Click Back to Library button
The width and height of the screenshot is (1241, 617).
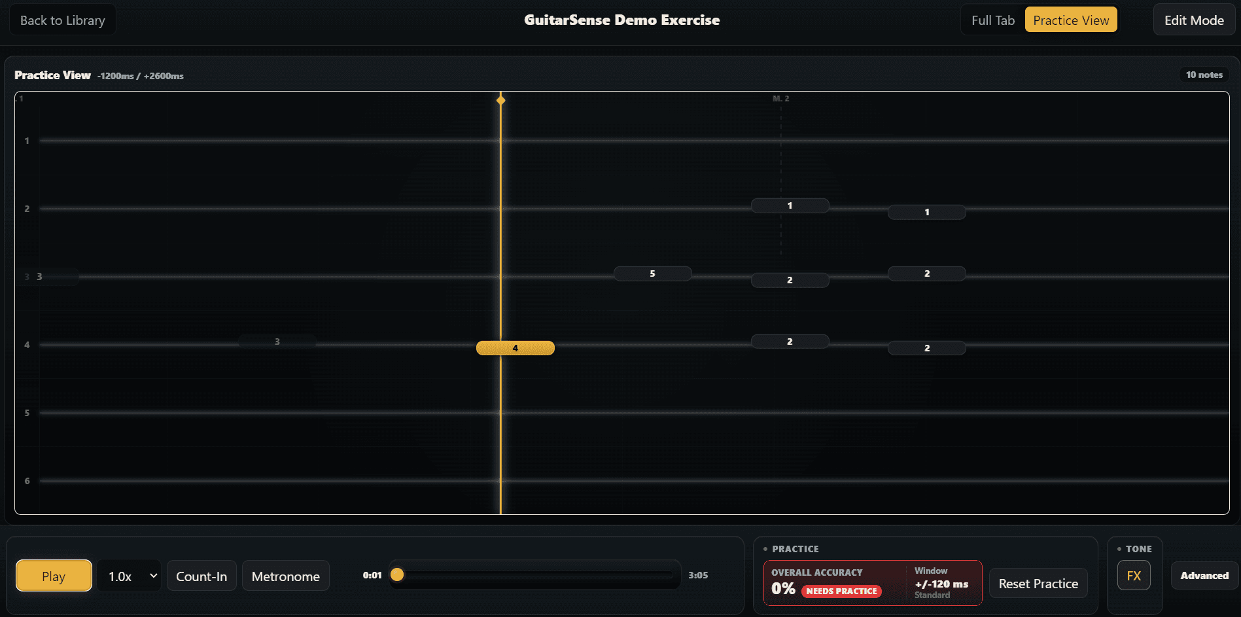62,20
